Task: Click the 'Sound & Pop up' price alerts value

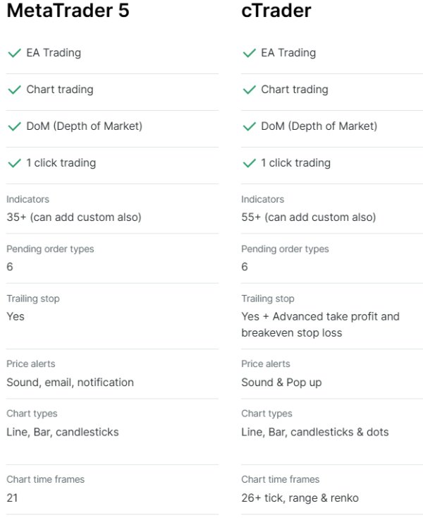Action: click(x=282, y=383)
